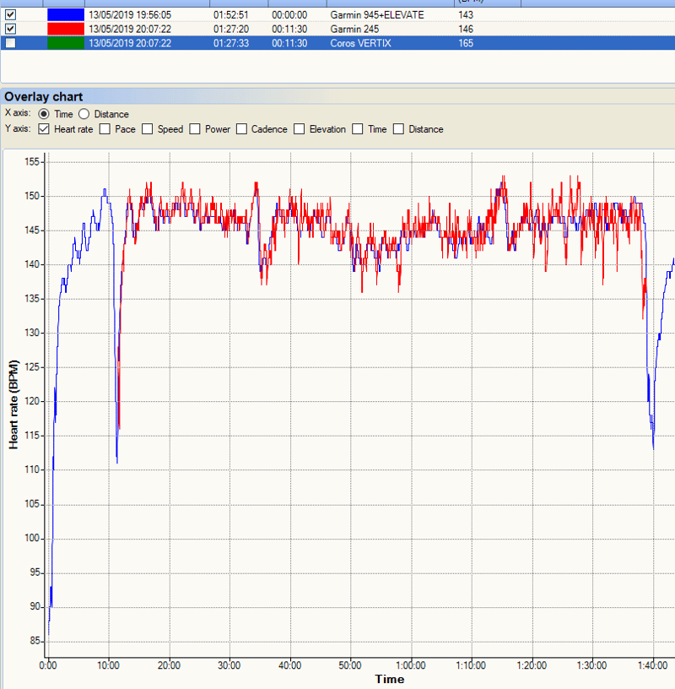
Task: Tick the Y axis Time checkbox
Action: [x=358, y=129]
